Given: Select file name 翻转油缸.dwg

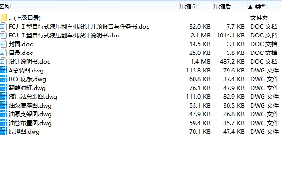Looking at the screenshot, I should (27, 88).
